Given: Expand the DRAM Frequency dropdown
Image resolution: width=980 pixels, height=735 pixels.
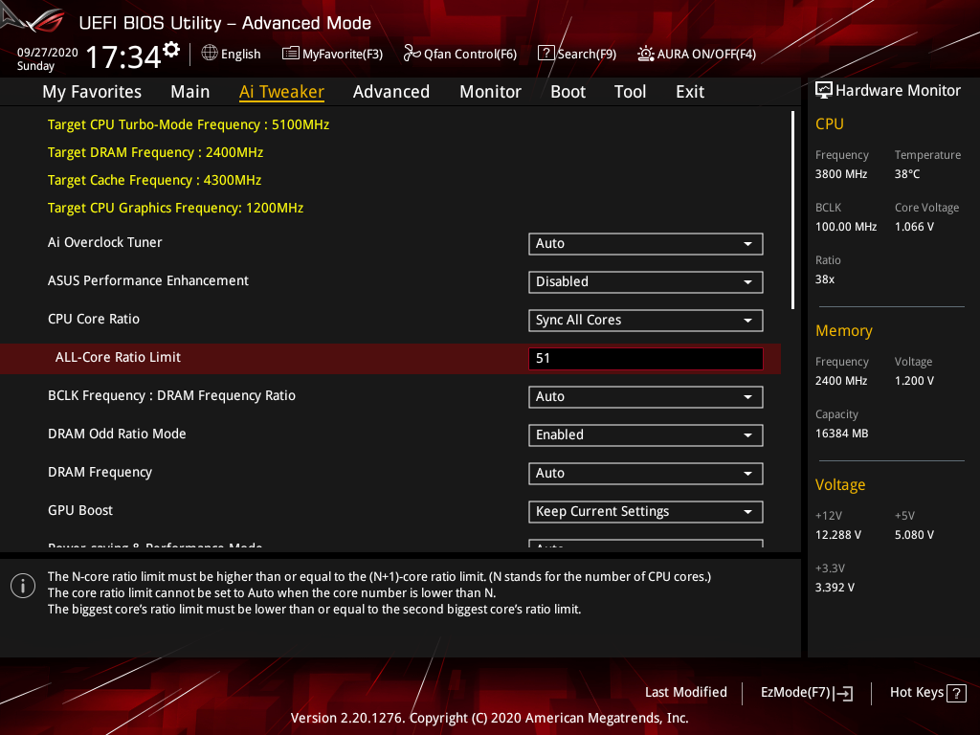Looking at the screenshot, I should click(x=646, y=473).
